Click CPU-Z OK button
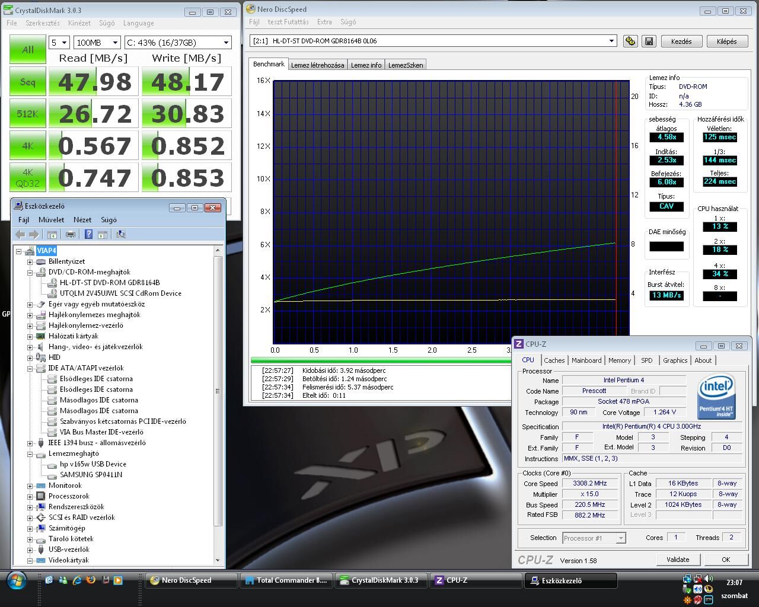 coord(726,560)
